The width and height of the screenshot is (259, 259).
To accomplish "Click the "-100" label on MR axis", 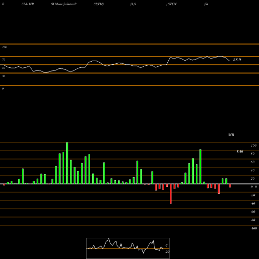I will (254, 228).
